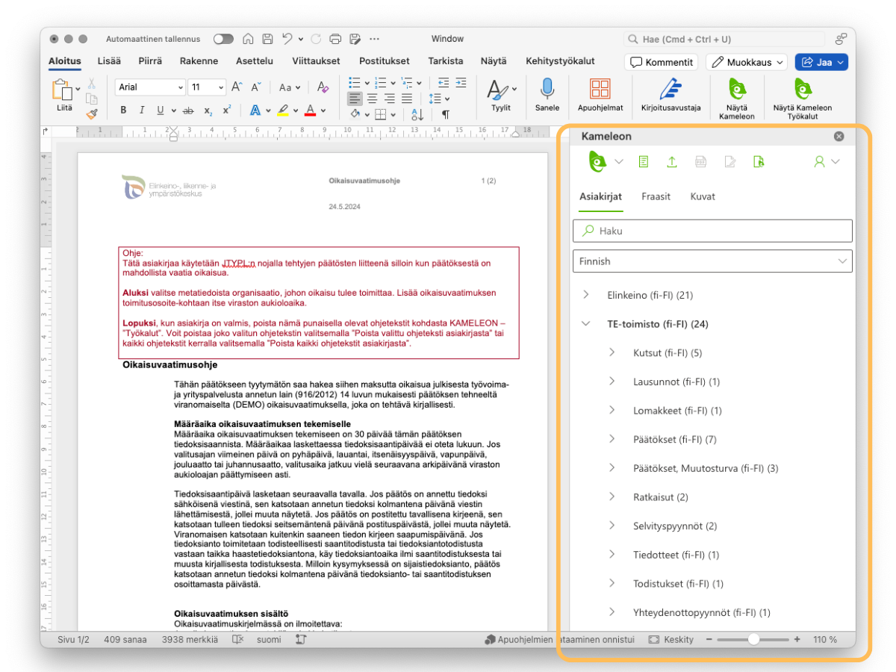Screen dimensions: 896x672
Task: Open the Lisää ribbon tab
Action: tap(109, 61)
